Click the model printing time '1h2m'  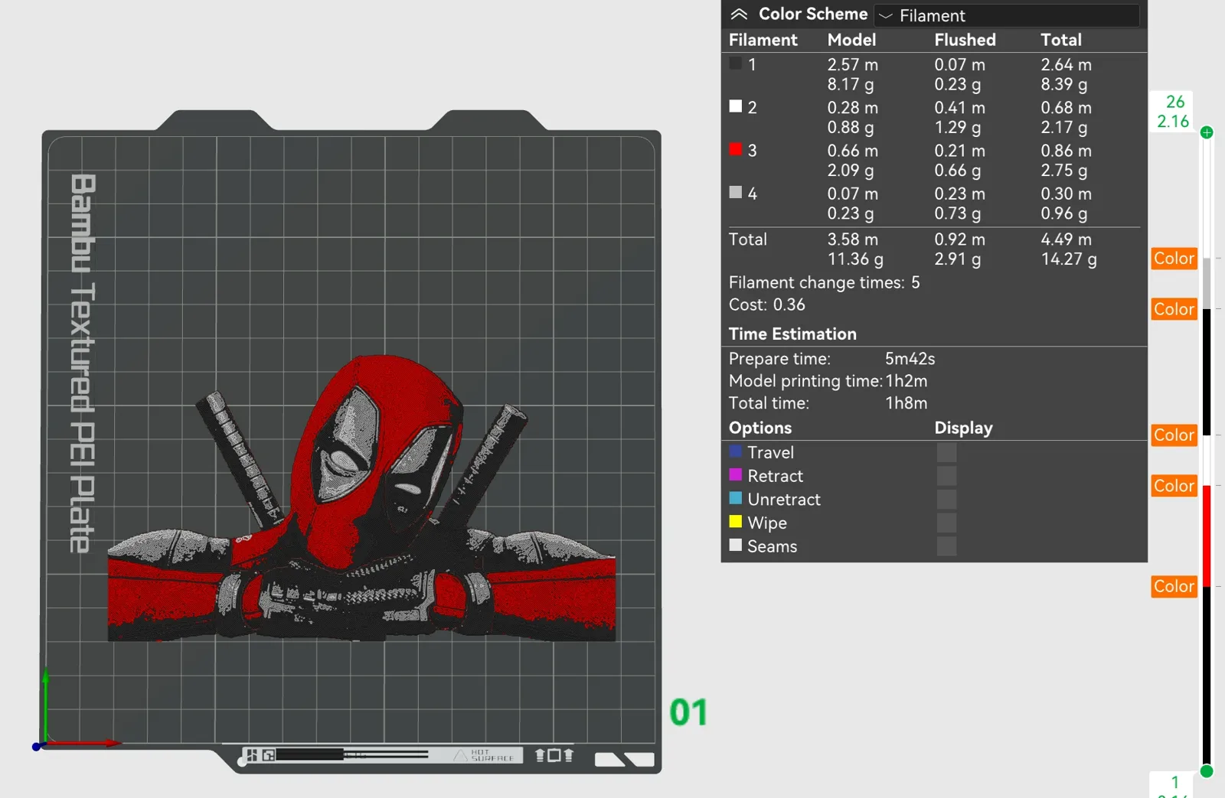[x=906, y=381]
